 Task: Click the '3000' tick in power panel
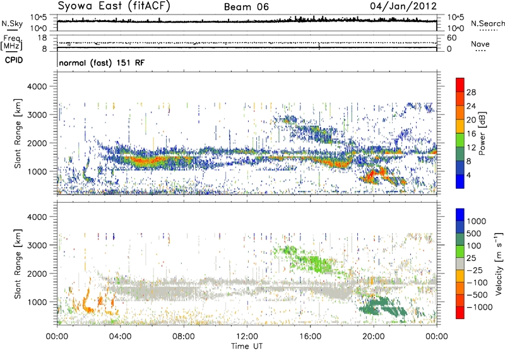(x=37, y=115)
